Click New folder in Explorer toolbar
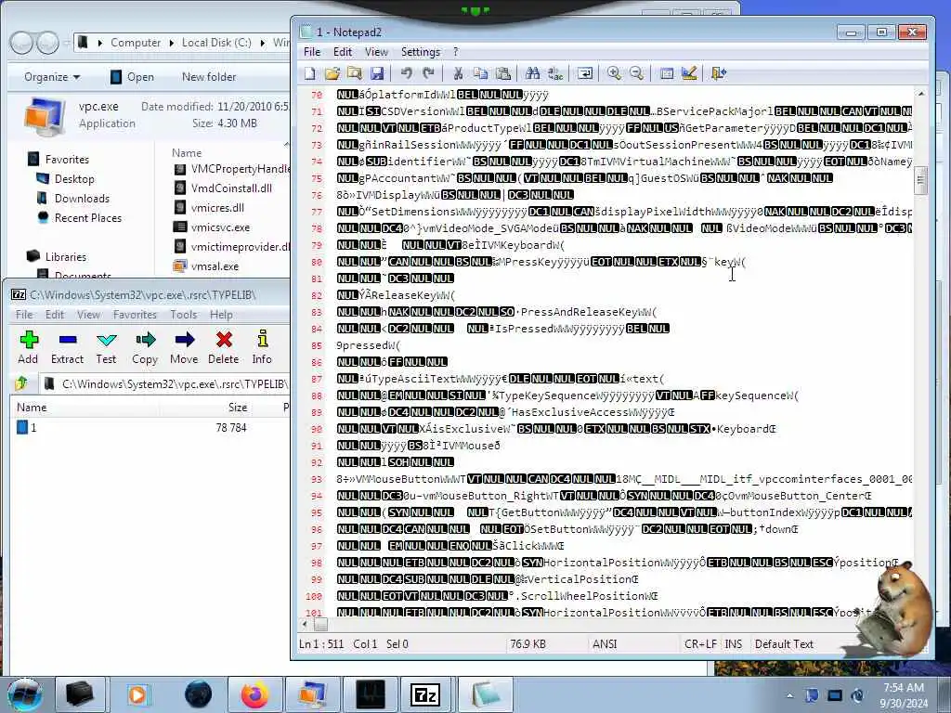Viewport: 951px width, 713px height. click(209, 77)
